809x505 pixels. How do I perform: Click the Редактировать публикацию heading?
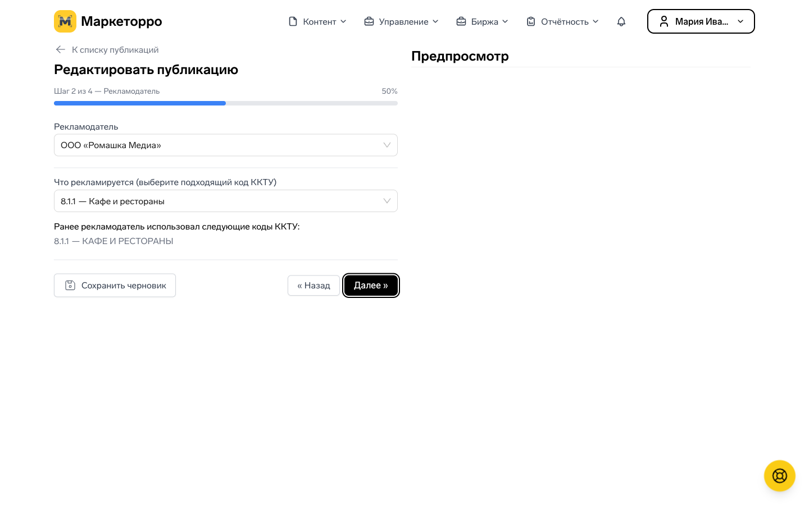click(146, 70)
